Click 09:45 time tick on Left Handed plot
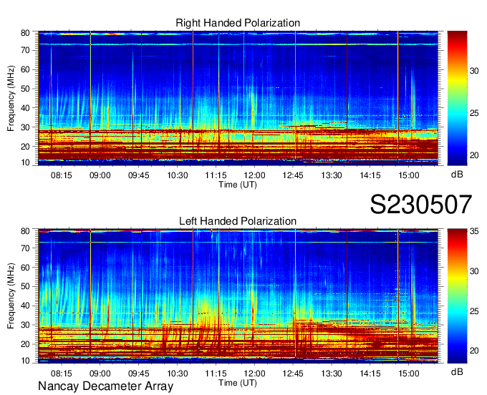This screenshot has height=395, width=487. (x=139, y=374)
